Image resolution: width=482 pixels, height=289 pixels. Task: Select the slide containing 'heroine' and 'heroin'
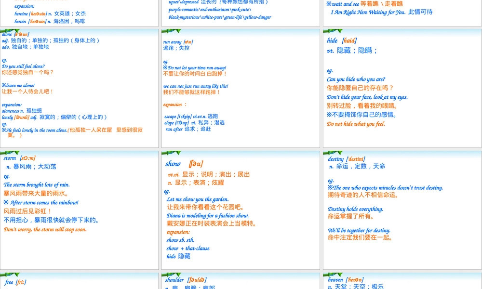80,13
